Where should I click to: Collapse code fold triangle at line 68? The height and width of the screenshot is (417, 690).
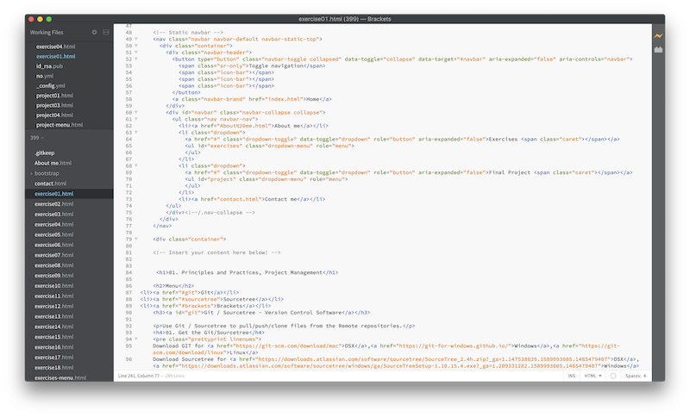click(x=136, y=165)
